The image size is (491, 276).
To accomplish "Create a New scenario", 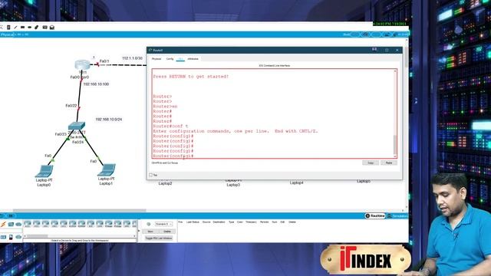I will pyautogui.click(x=150, y=232).
